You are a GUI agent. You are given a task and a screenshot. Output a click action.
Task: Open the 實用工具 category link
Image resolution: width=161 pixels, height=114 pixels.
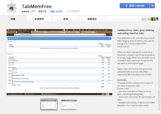click(x=42, y=11)
